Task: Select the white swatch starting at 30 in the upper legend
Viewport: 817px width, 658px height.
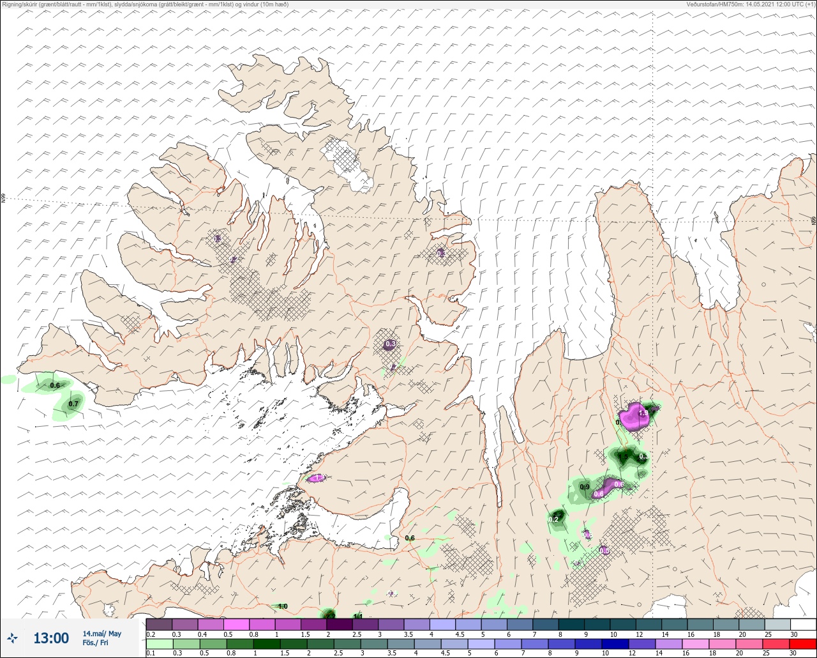Action: [x=803, y=624]
